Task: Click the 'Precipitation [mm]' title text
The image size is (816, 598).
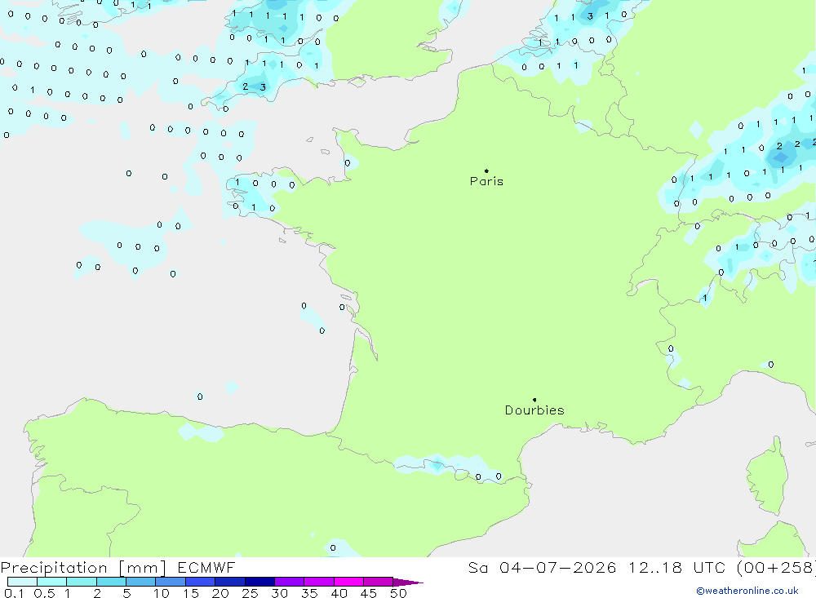Action: click(83, 568)
